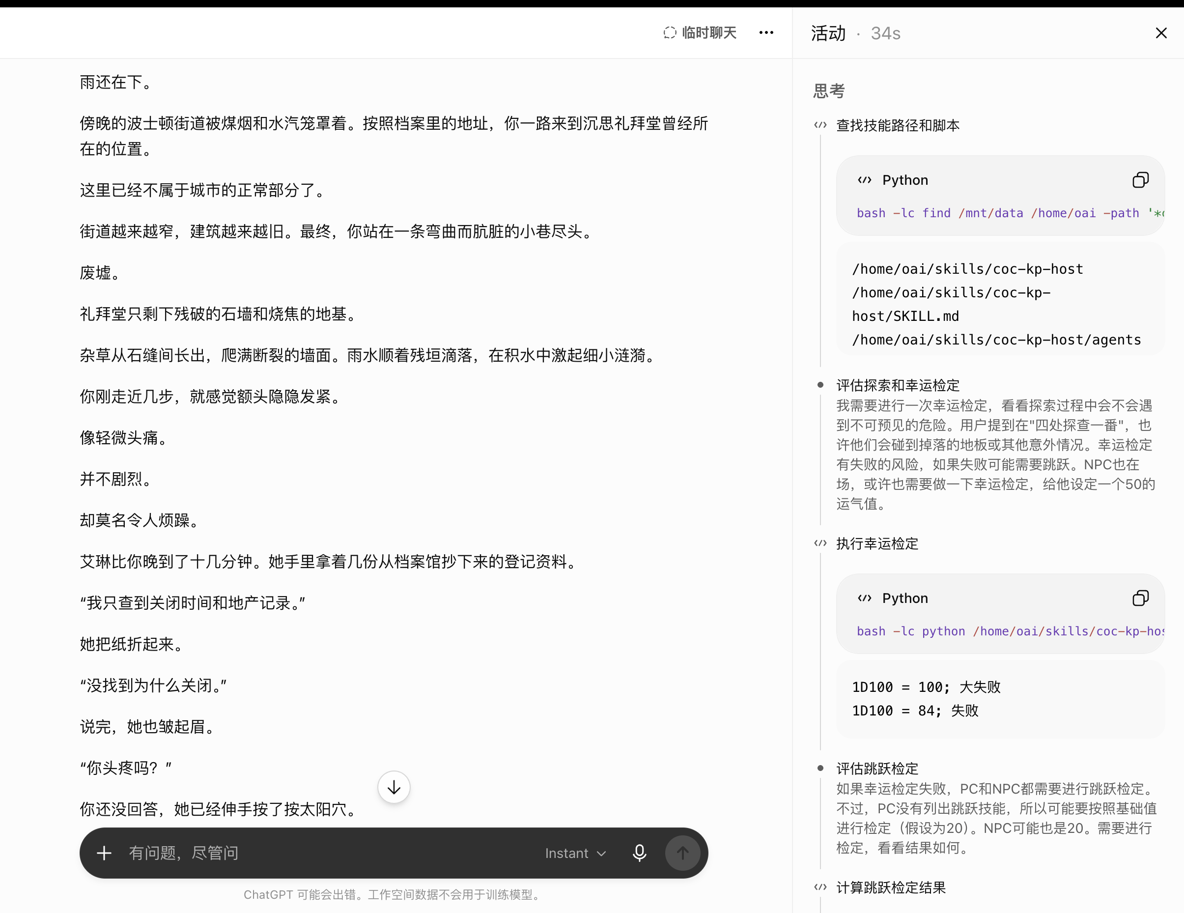Click the temporary chat dashed-circle icon
This screenshot has width=1184, height=913.
click(670, 32)
